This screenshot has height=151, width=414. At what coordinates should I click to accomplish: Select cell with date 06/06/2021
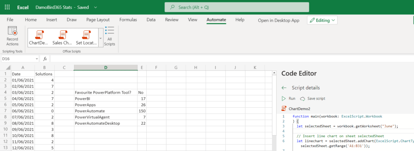pos(23,111)
